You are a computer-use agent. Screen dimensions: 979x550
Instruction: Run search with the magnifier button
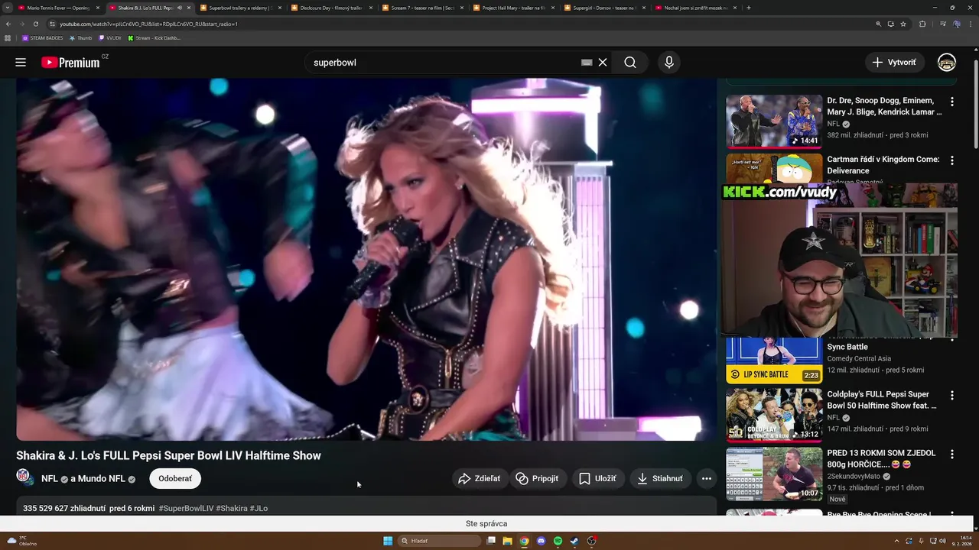coord(630,63)
